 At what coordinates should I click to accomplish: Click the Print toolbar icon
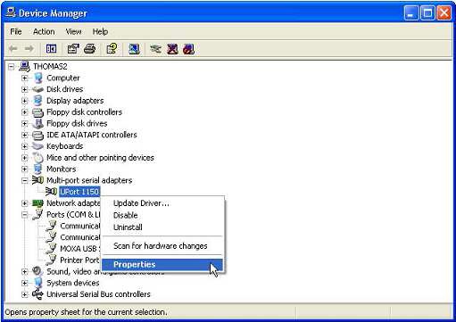point(89,48)
